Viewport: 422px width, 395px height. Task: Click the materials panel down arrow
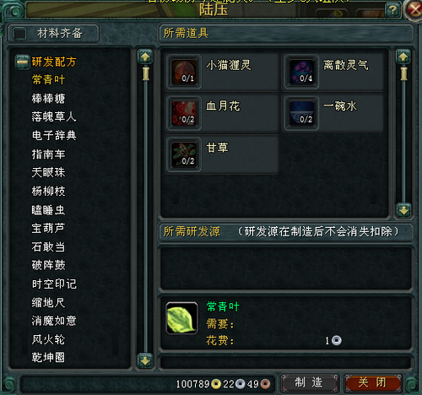pos(403,210)
